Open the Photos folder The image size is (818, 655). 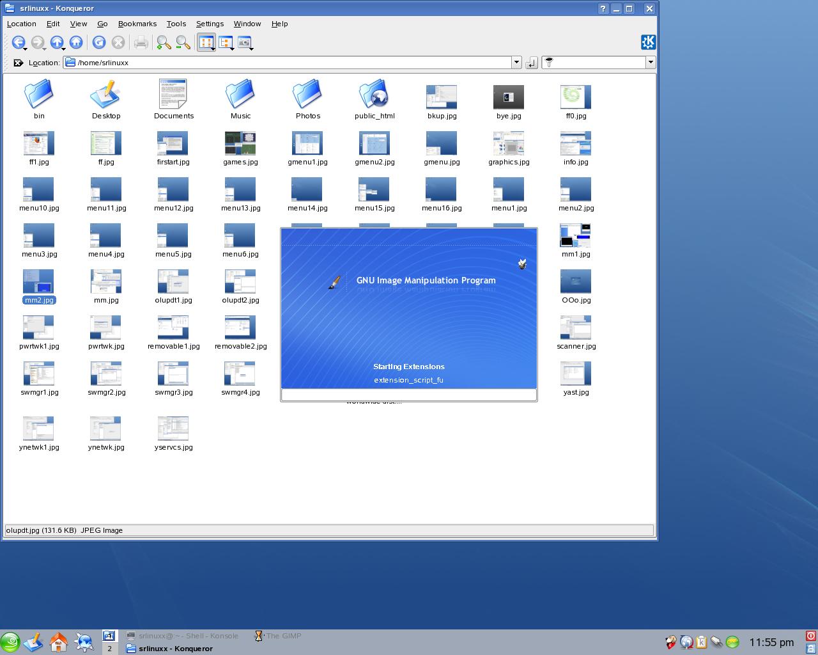pos(307,99)
